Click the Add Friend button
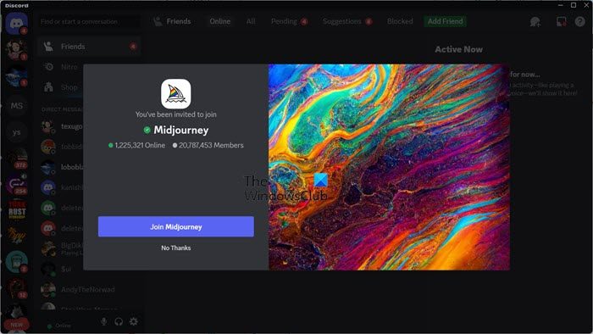The width and height of the screenshot is (593, 334). point(445,21)
